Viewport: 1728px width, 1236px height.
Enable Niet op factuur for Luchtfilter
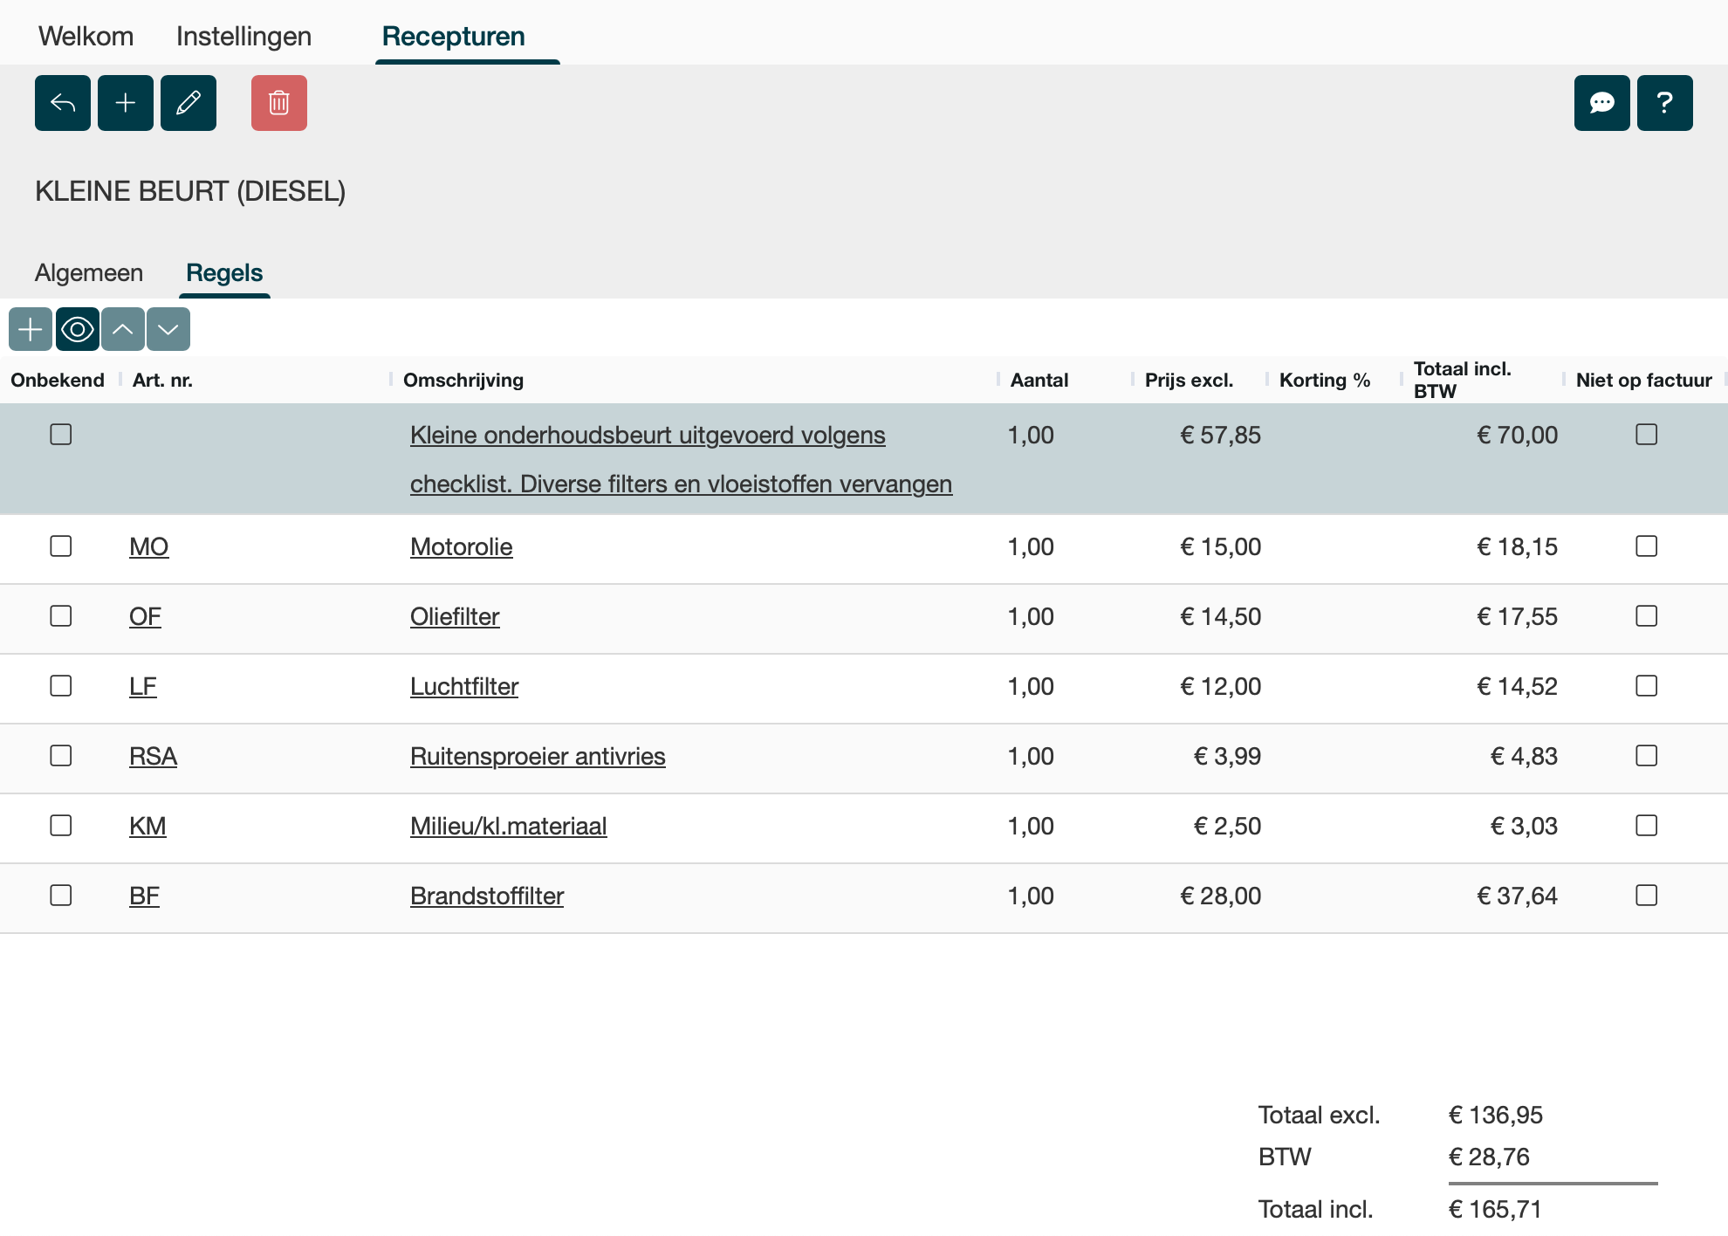tap(1646, 686)
